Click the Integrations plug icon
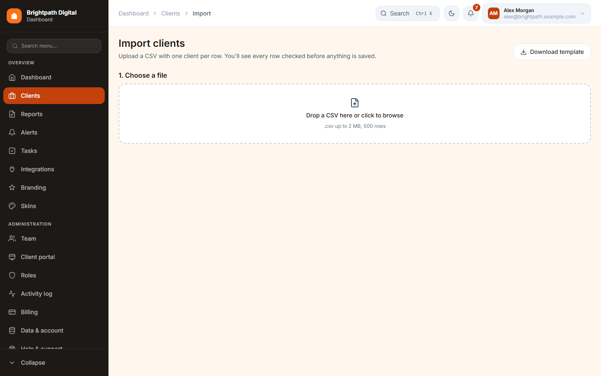This screenshot has width=601, height=376. 12,169
